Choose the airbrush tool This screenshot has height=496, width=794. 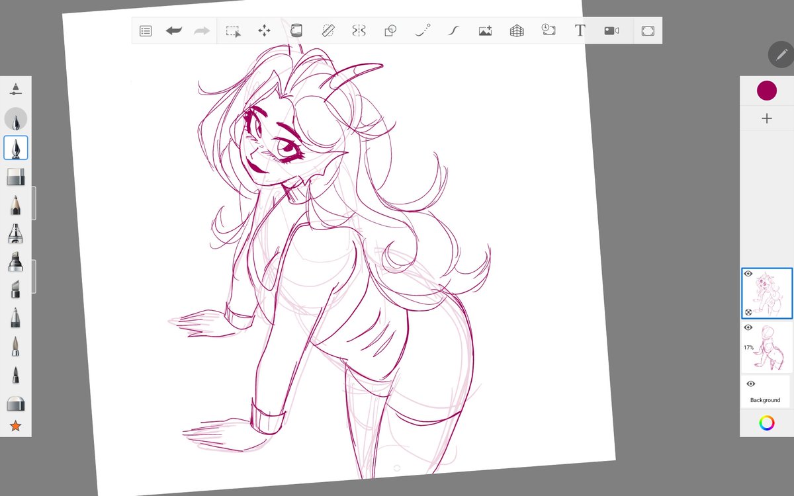[16, 233]
